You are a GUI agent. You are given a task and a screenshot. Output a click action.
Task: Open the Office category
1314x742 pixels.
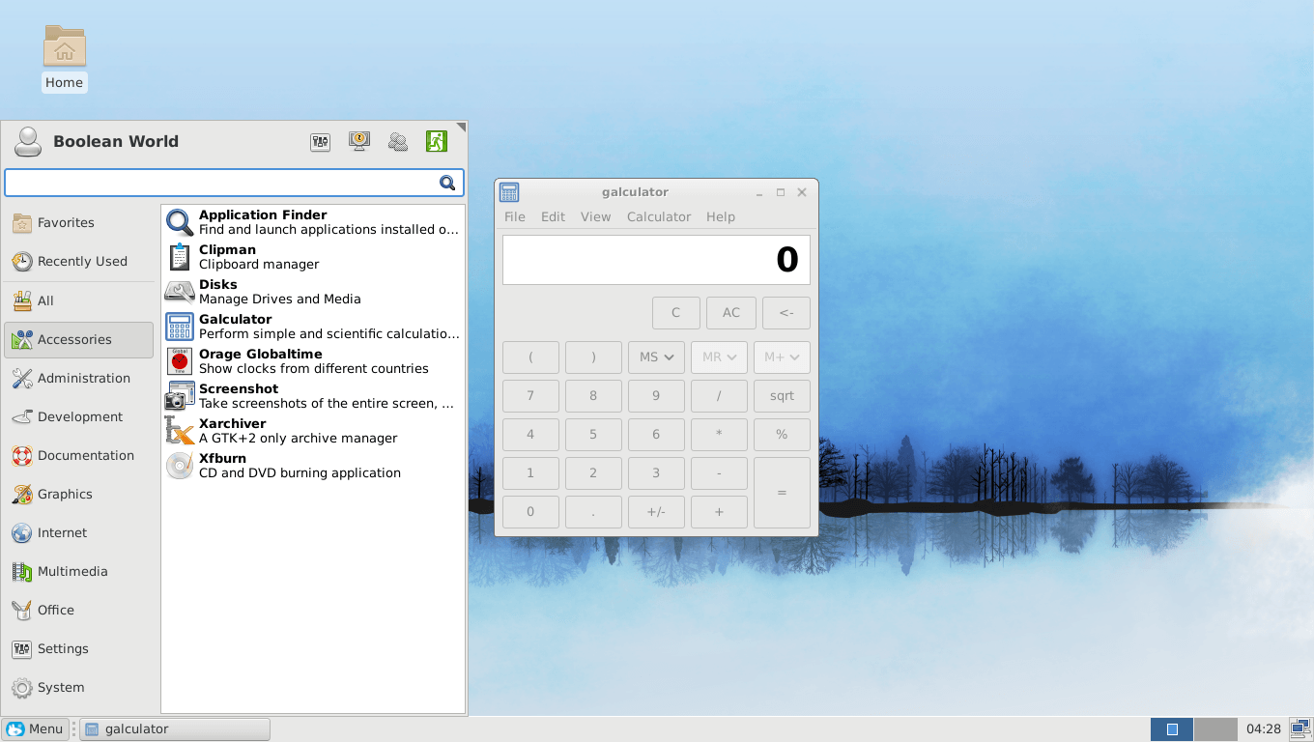(79, 611)
